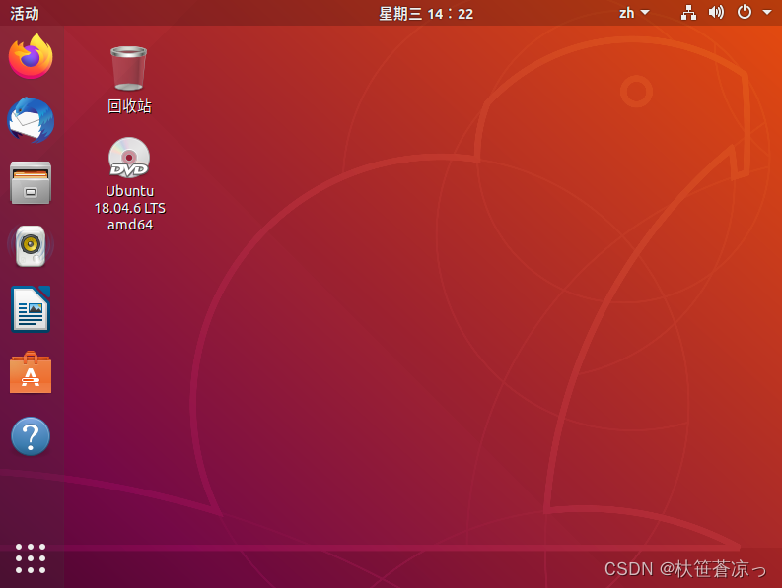
Task: Open Firefox from the dock
Action: click(x=31, y=56)
